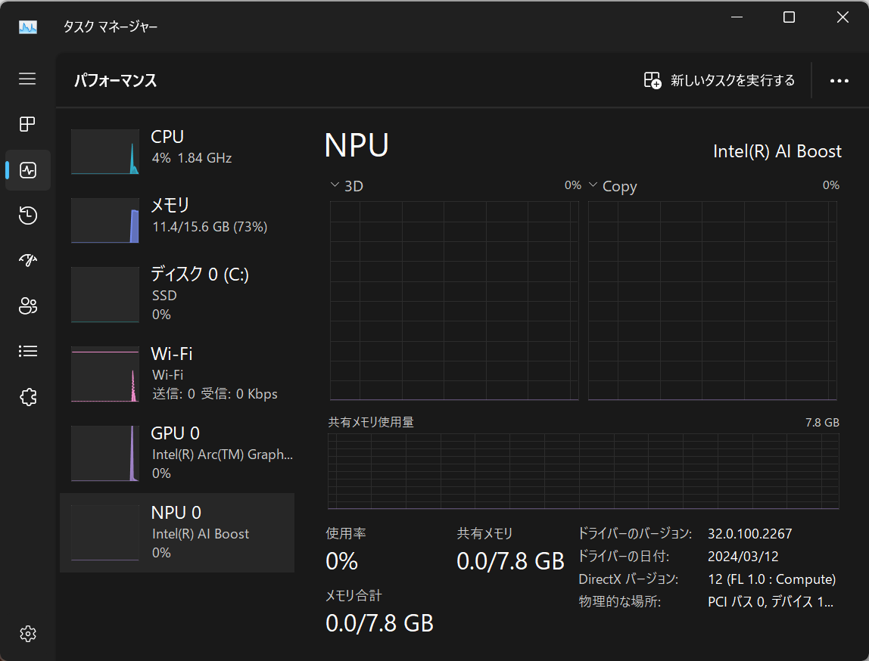
Task: Open the Startup apps page icon
Action: 27,260
